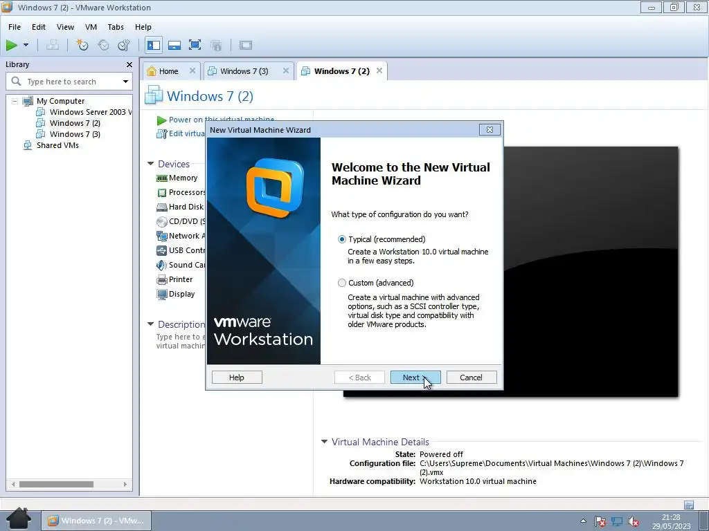Click the library search field
709x531 pixels.
[70, 82]
